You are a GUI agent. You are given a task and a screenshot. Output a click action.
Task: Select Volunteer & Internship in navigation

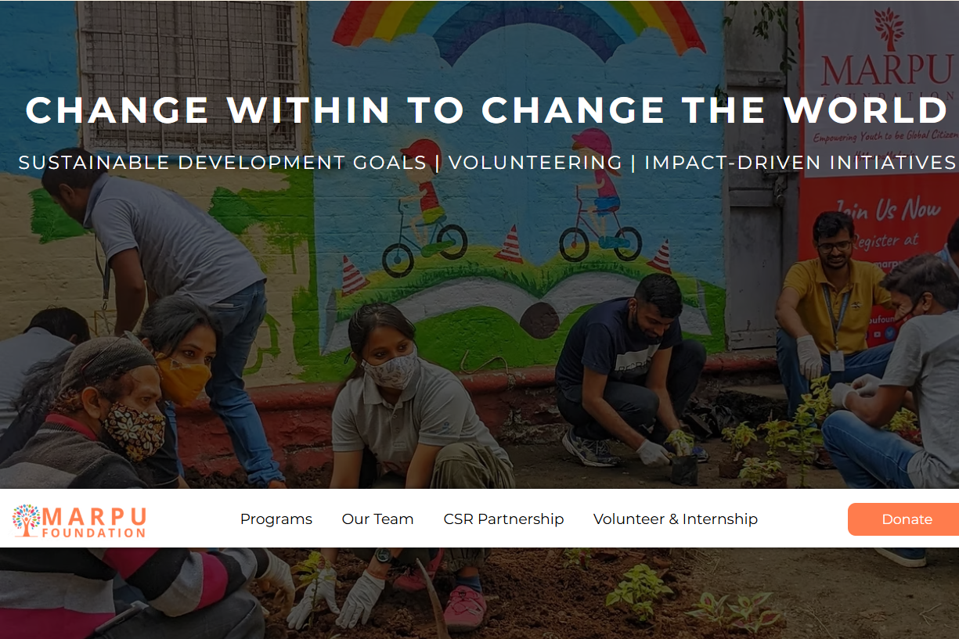[676, 519]
